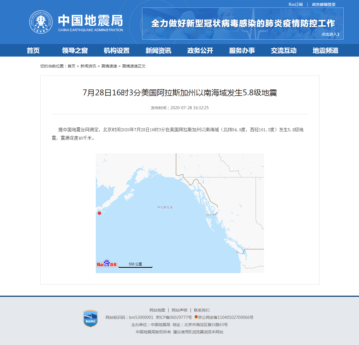
Task: Click 点击进入 on the banner
Action: 330,34
